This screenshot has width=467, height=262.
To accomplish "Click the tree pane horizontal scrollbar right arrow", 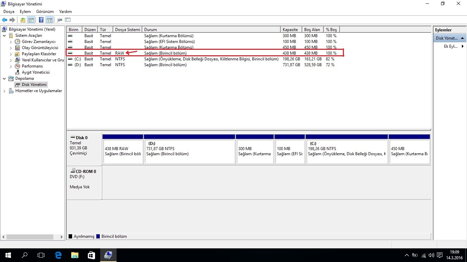I will 62,237.
